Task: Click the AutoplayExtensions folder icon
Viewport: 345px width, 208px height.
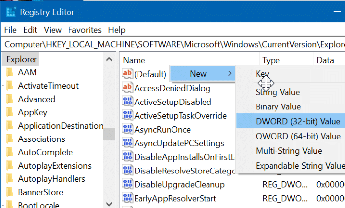Action: click(x=10, y=166)
